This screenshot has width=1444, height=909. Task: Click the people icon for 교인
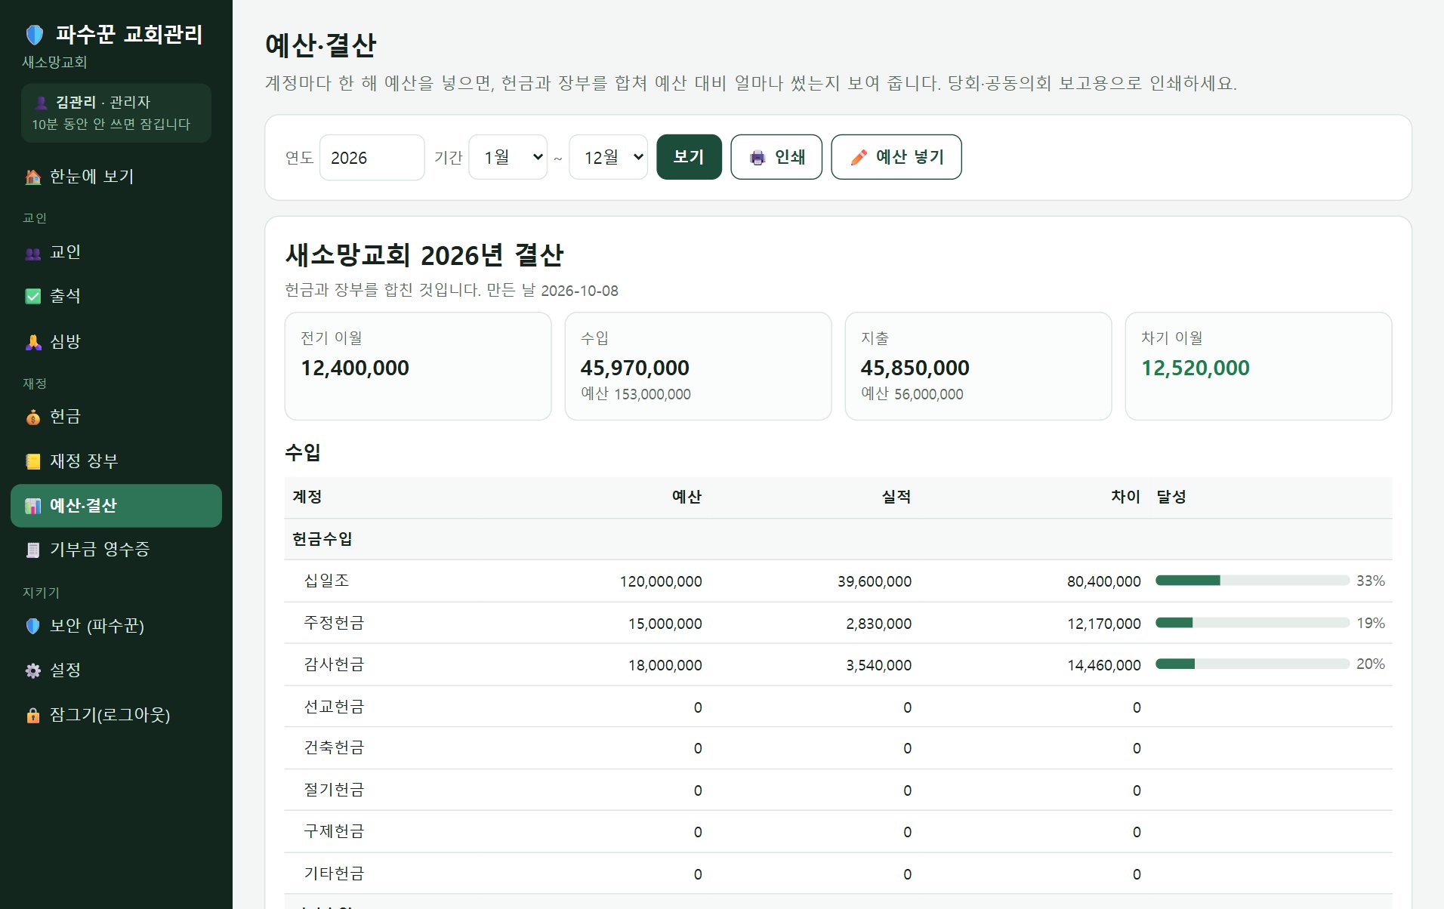click(x=33, y=253)
